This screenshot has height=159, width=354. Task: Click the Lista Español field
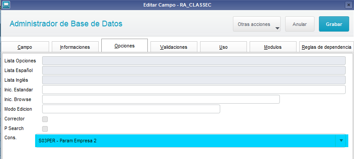point(194,70)
